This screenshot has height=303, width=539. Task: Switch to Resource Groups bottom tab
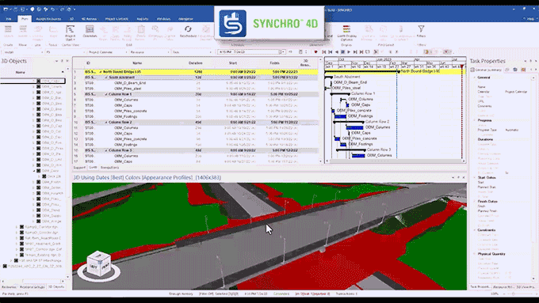(x=32, y=287)
